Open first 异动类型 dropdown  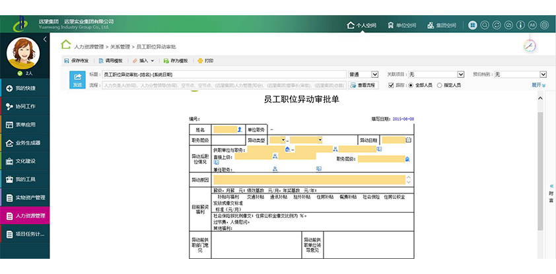coord(277,140)
